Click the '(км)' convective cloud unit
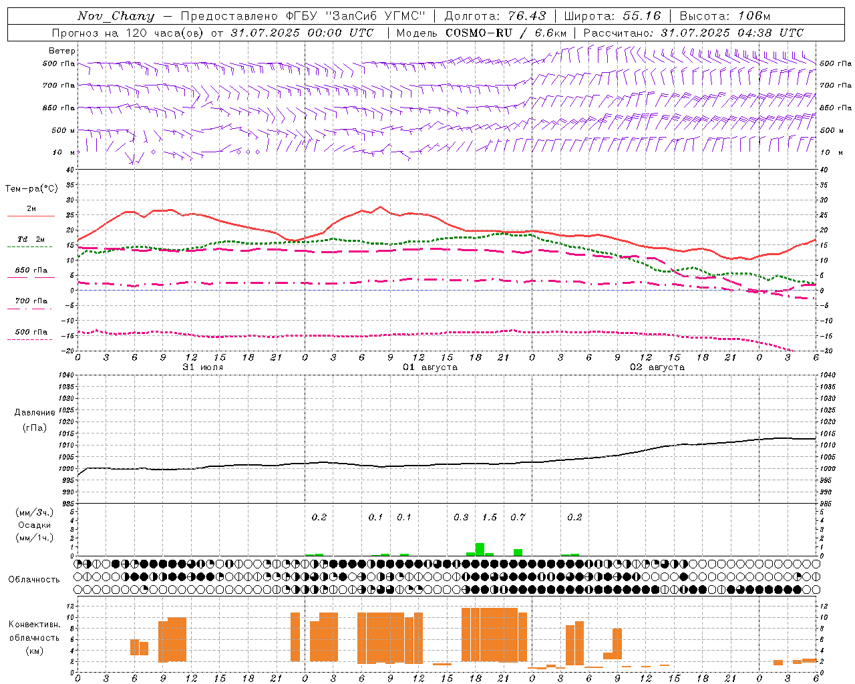 tap(35, 650)
